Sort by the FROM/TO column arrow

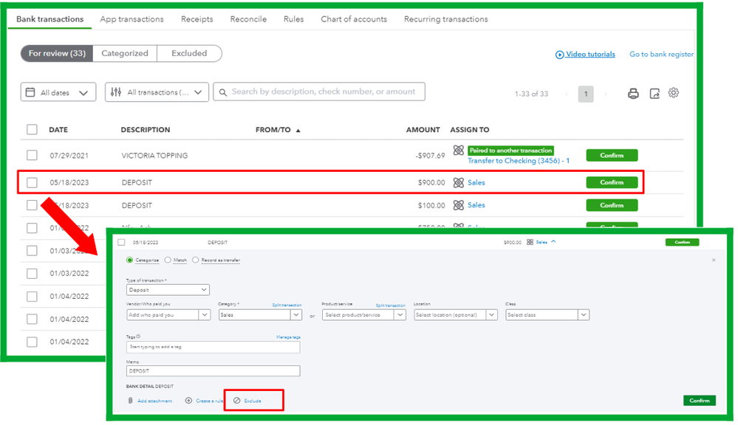(298, 130)
